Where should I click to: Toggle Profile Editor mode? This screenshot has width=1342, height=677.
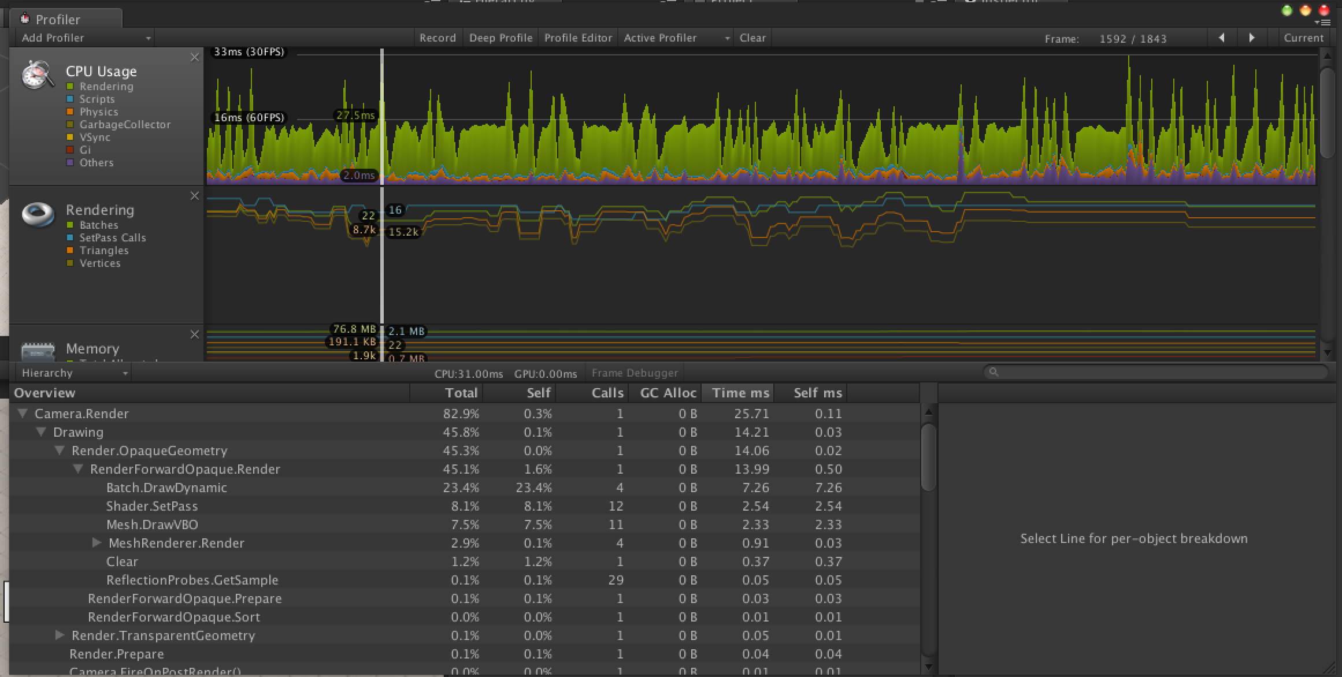coord(578,38)
